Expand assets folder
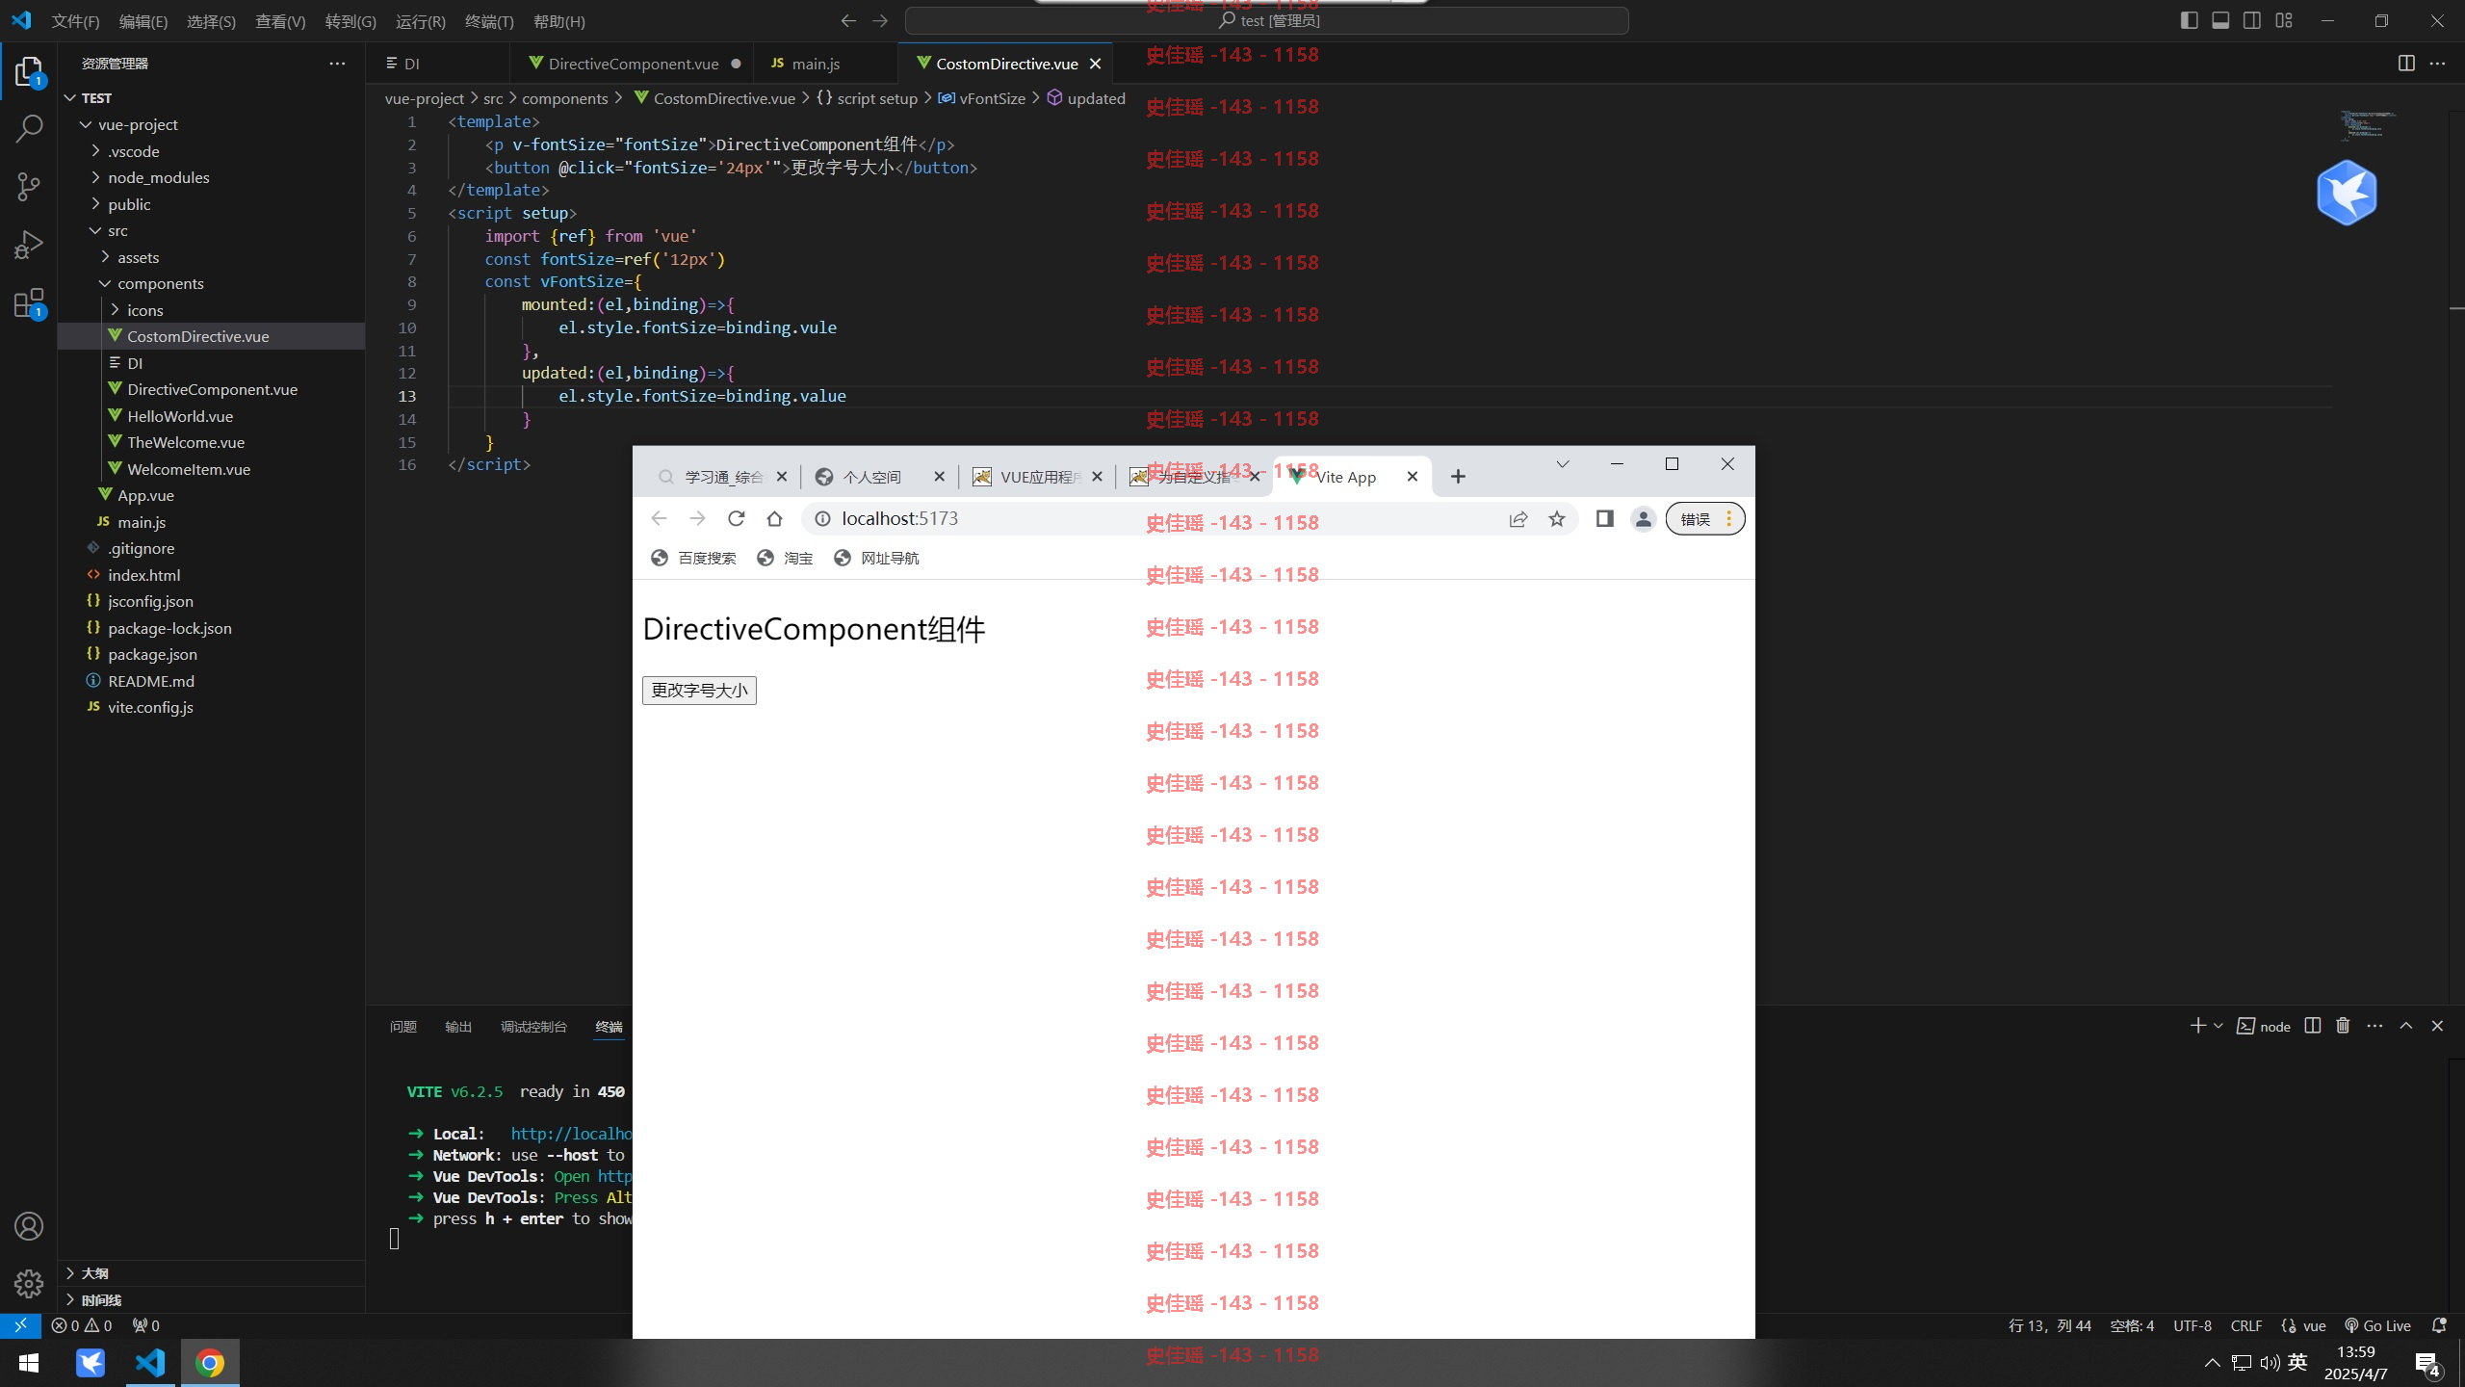2465x1387 pixels. pyautogui.click(x=105, y=257)
